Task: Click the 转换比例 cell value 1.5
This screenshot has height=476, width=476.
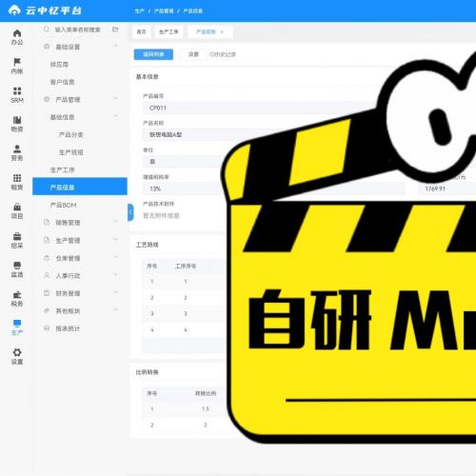Action: coord(206,408)
